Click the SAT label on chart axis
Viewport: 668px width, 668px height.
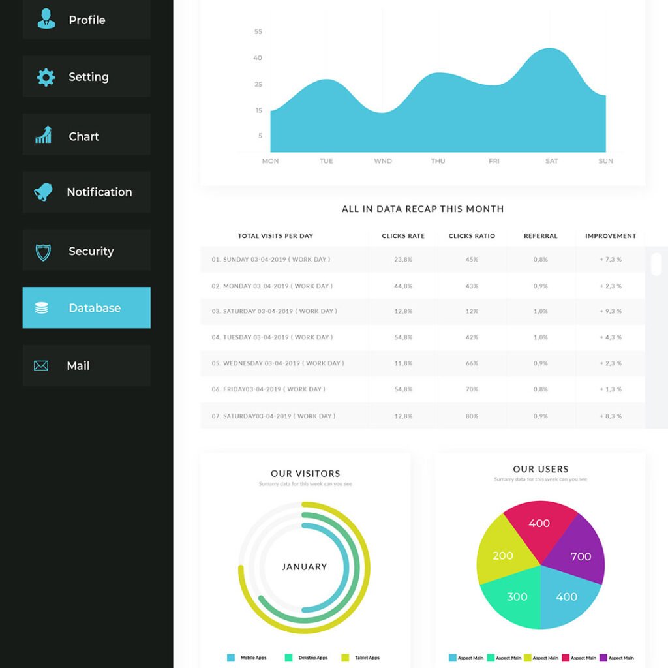[x=552, y=161]
